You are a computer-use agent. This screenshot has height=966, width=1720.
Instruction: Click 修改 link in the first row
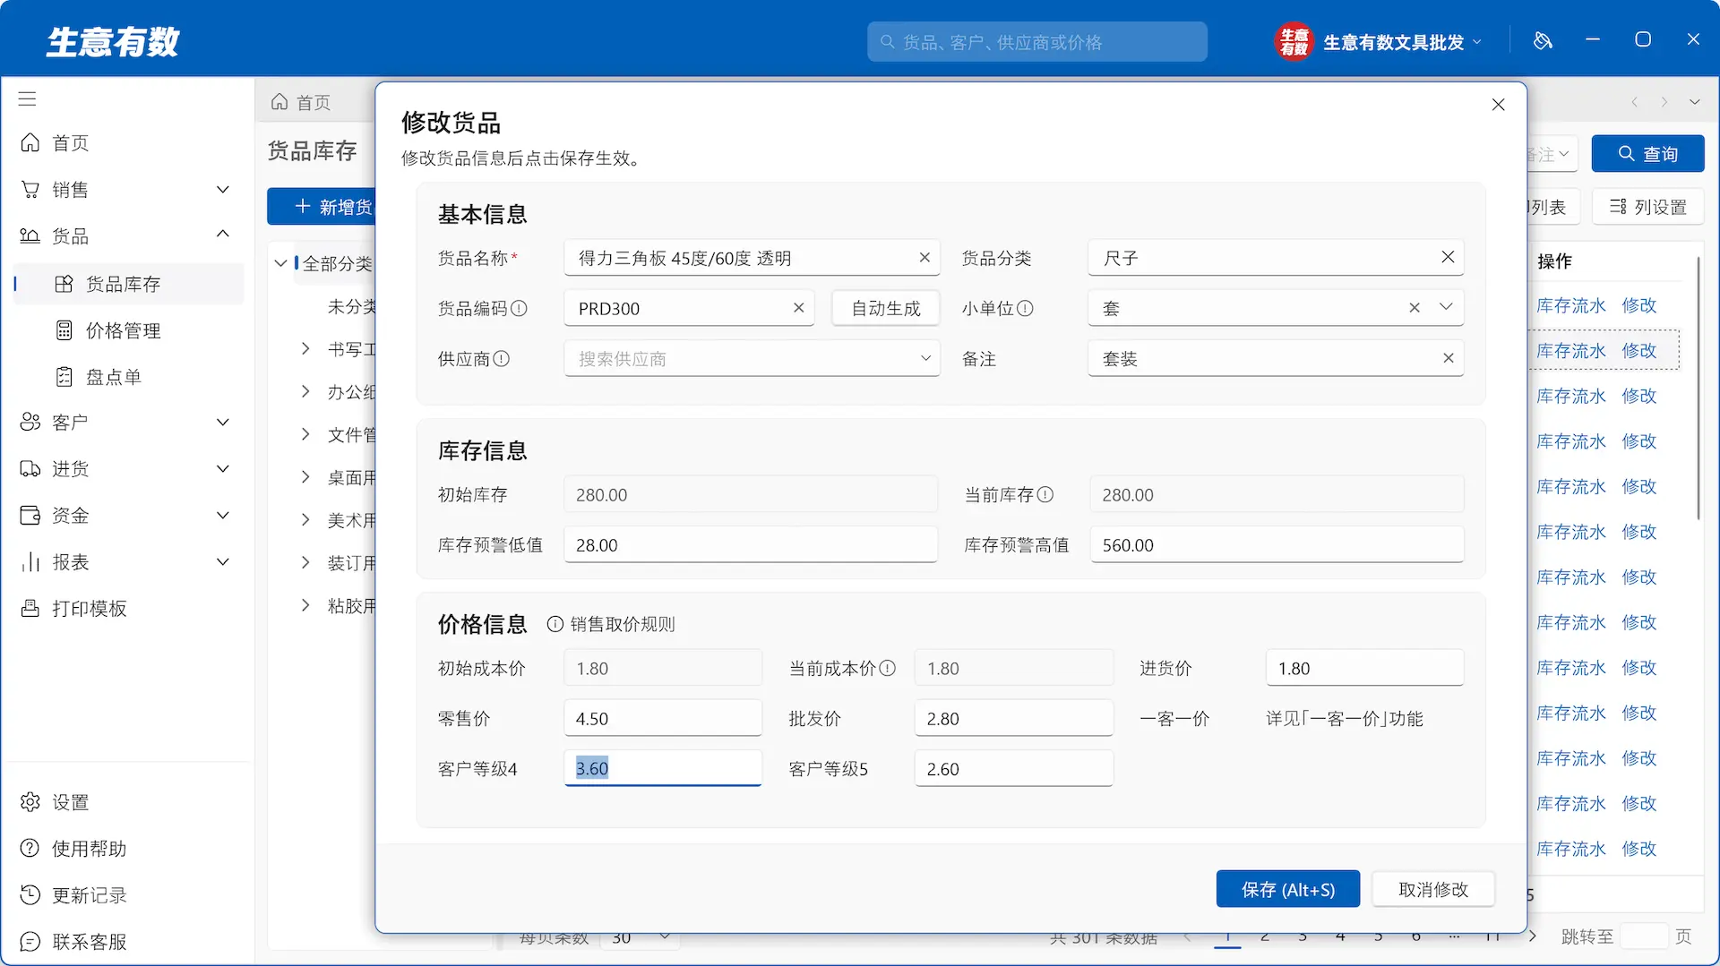[1638, 305]
